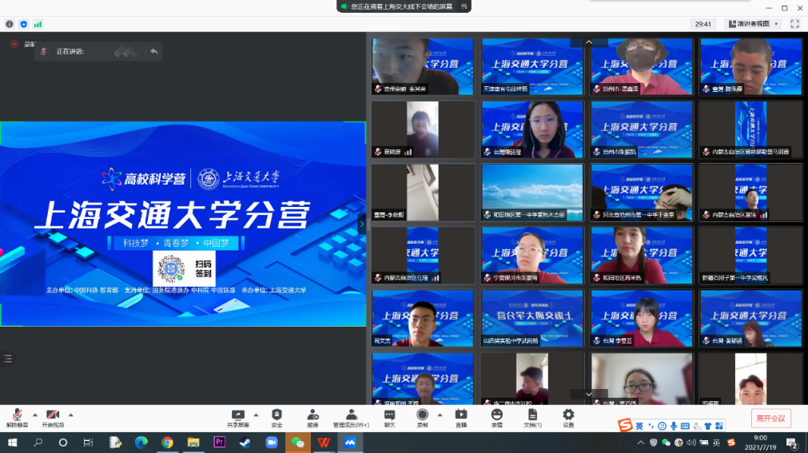Check the green network signal icon
808x453 pixels.
click(x=38, y=24)
